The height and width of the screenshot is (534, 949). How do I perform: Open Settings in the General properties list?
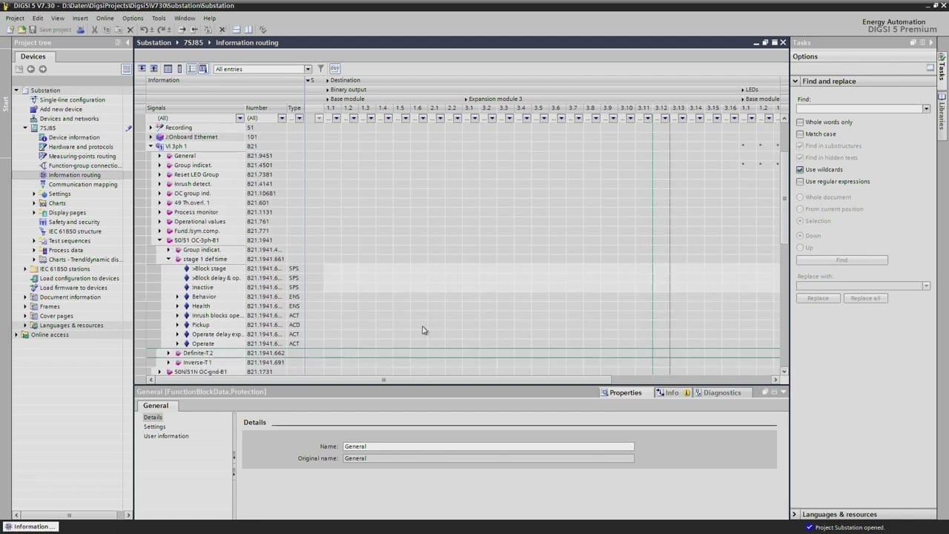pos(154,426)
